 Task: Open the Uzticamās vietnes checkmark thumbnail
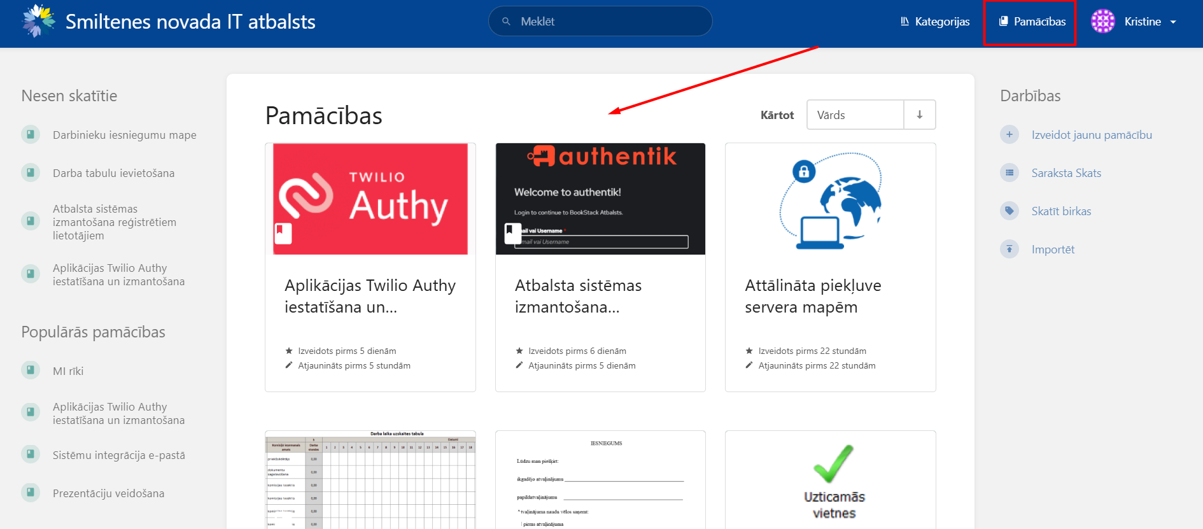tap(831, 479)
